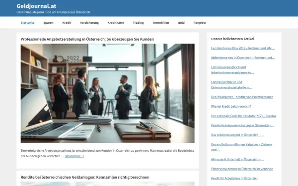Open Private Krankenversicherung in Österreich link

click(242, 125)
